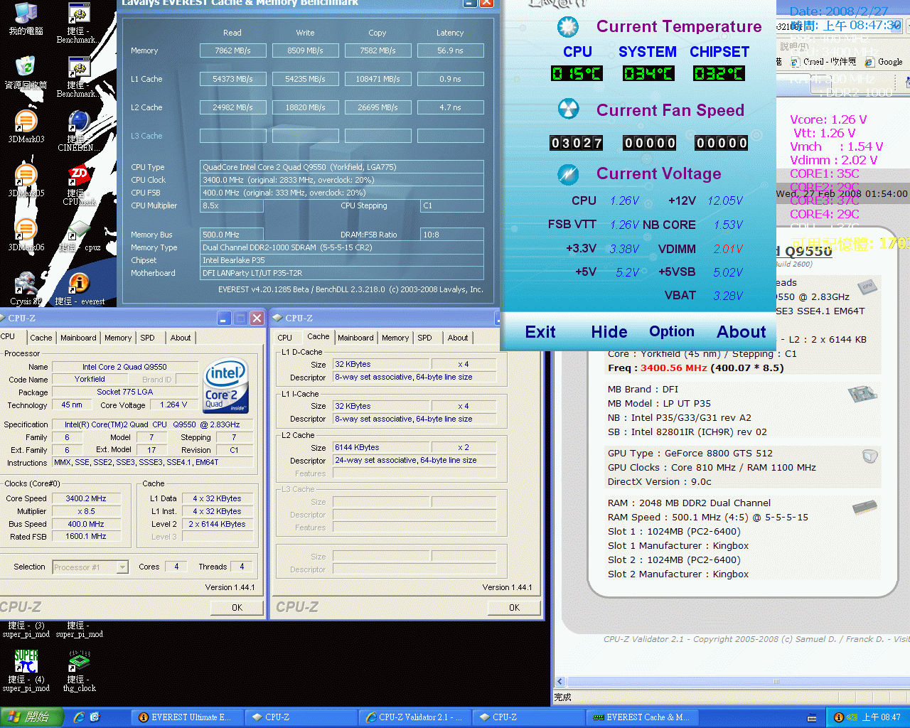Open the Google link in browser bar
The image size is (910, 728).
884,62
